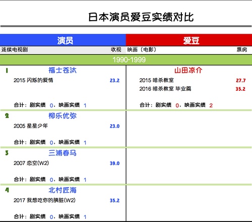
Task: Click the 合计 summary under 柳乐优弥
Action: [x=50, y=142]
